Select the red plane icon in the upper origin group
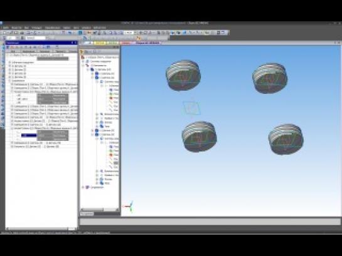The image size is (342, 256). click(x=111, y=98)
